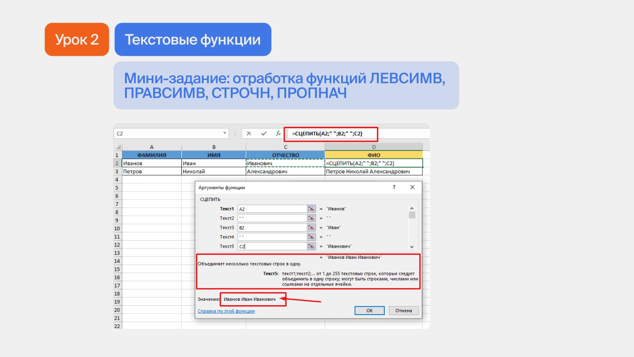Click the Select All corner triangle
634x357 pixels.
coord(118,147)
